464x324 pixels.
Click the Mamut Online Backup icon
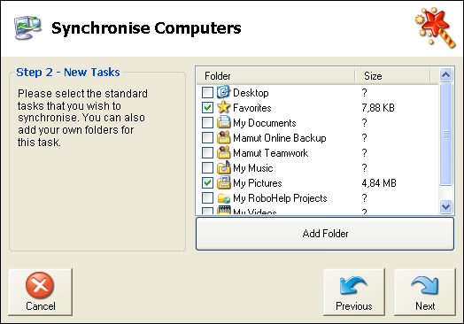click(223, 137)
